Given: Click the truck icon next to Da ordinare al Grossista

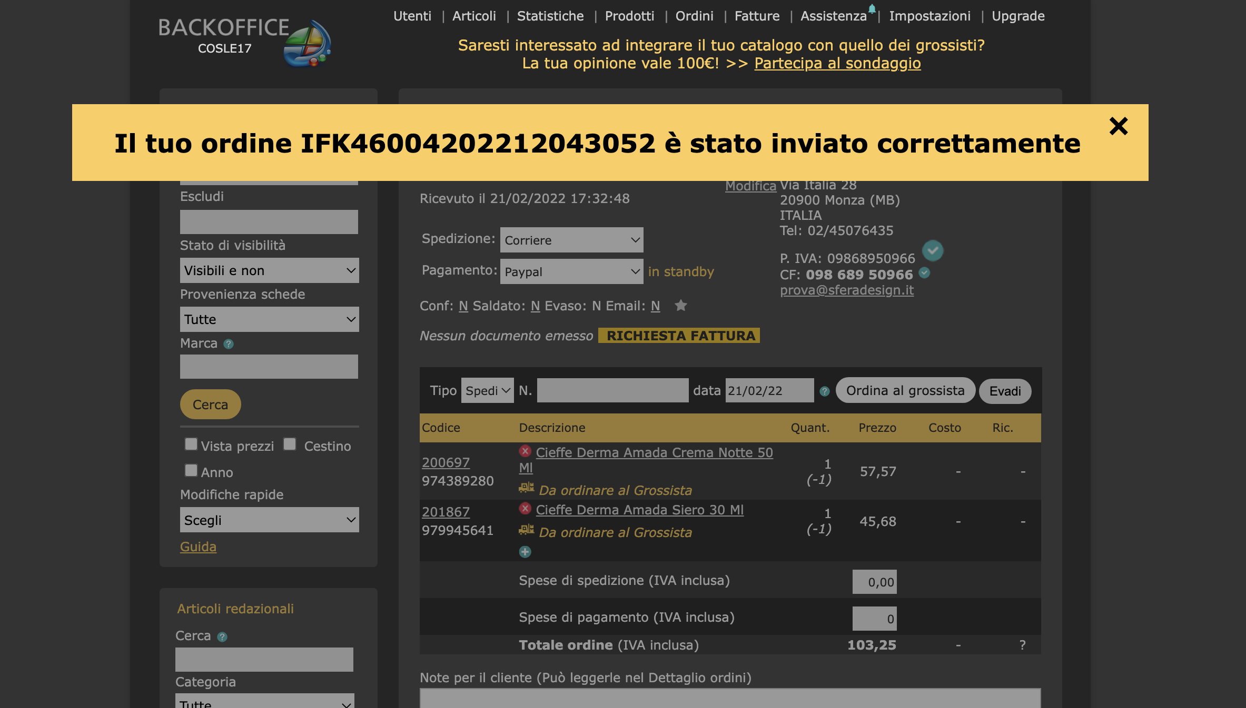Looking at the screenshot, I should tap(526, 489).
